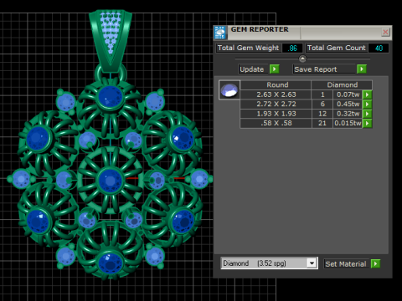Click the round gem thumbnail in report
The image size is (402, 301).
point(229,90)
